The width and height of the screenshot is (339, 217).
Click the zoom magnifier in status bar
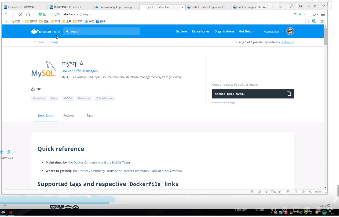(x=310, y=192)
